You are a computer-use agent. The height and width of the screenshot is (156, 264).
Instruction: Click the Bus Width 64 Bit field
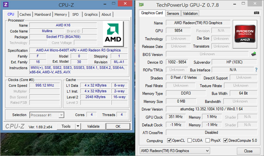(x=243, y=93)
